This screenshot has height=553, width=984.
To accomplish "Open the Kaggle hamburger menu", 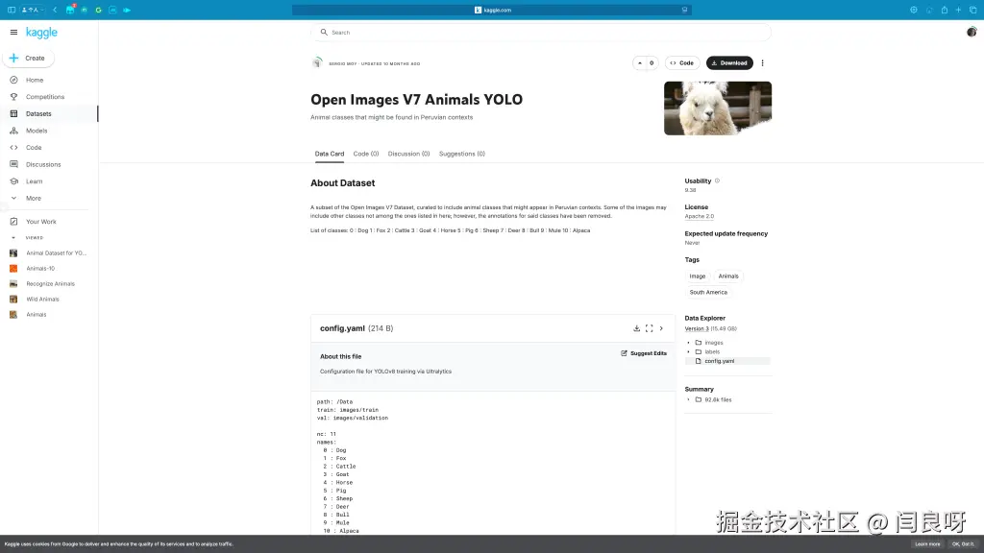I will [13, 32].
